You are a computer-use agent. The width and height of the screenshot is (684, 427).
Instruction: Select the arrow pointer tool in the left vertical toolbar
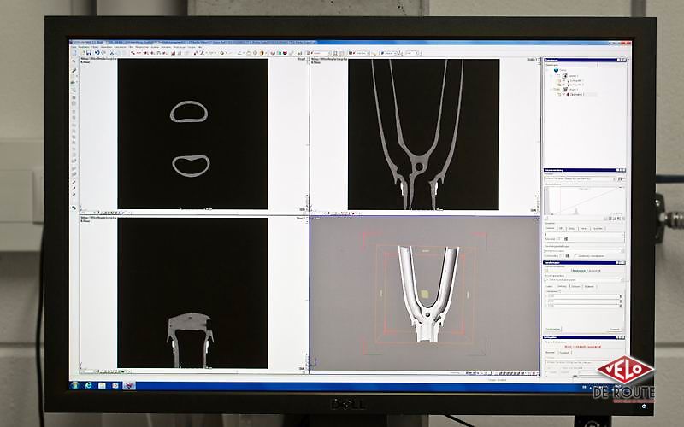point(74,61)
